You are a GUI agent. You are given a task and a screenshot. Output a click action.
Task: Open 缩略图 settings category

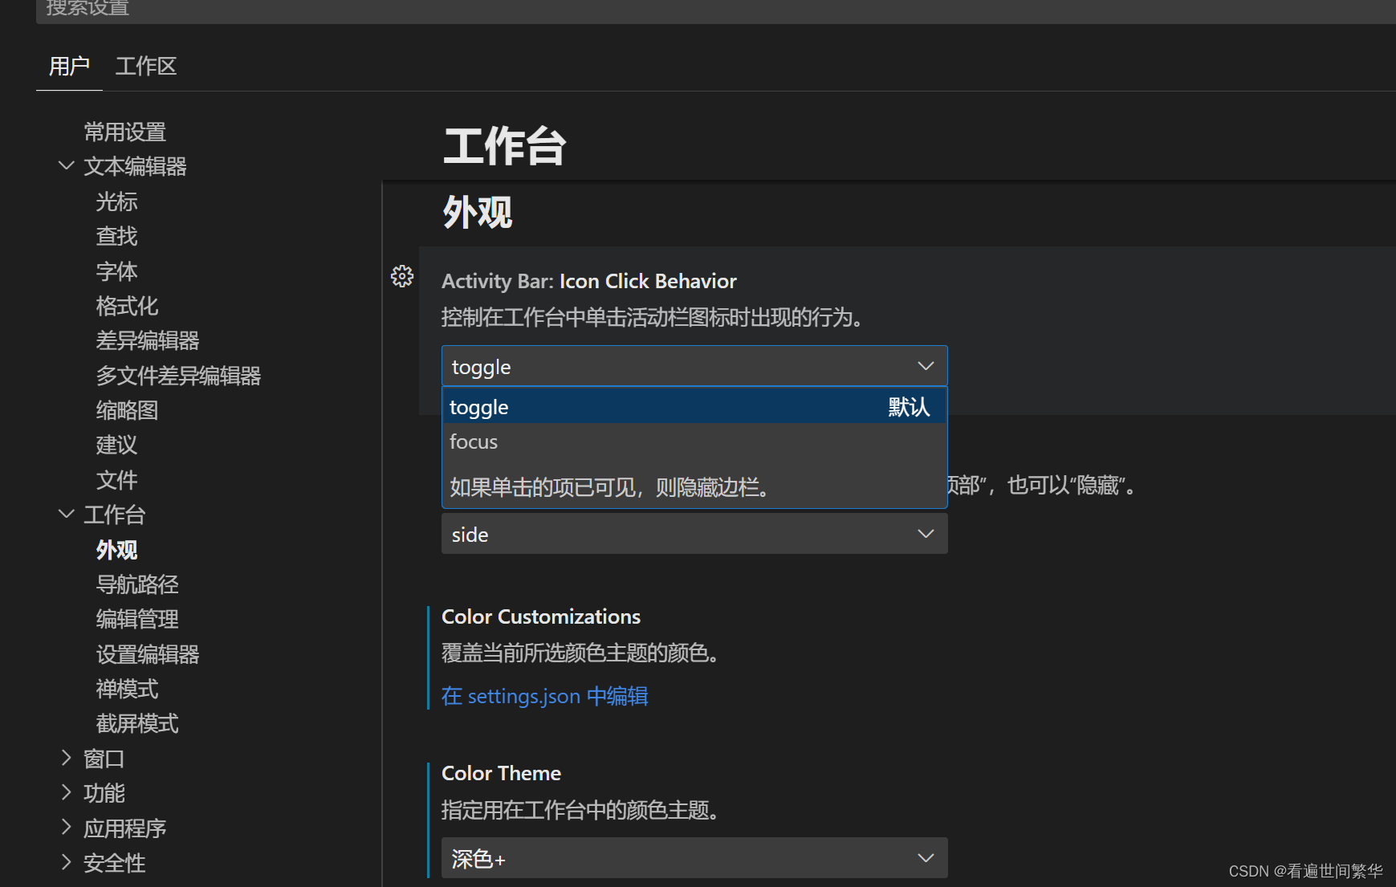127,410
